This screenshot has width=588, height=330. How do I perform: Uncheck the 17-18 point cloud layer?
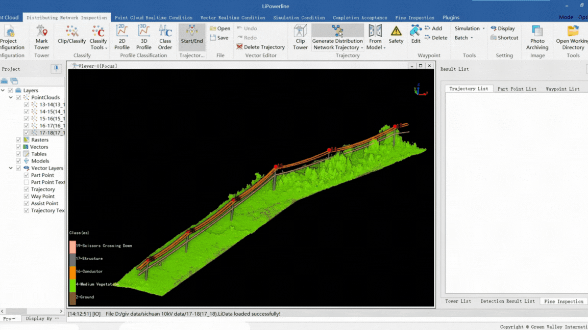click(26, 133)
